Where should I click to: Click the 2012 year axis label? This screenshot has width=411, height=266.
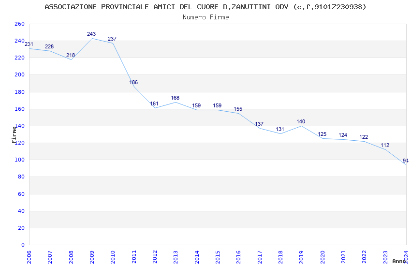tap(155, 257)
